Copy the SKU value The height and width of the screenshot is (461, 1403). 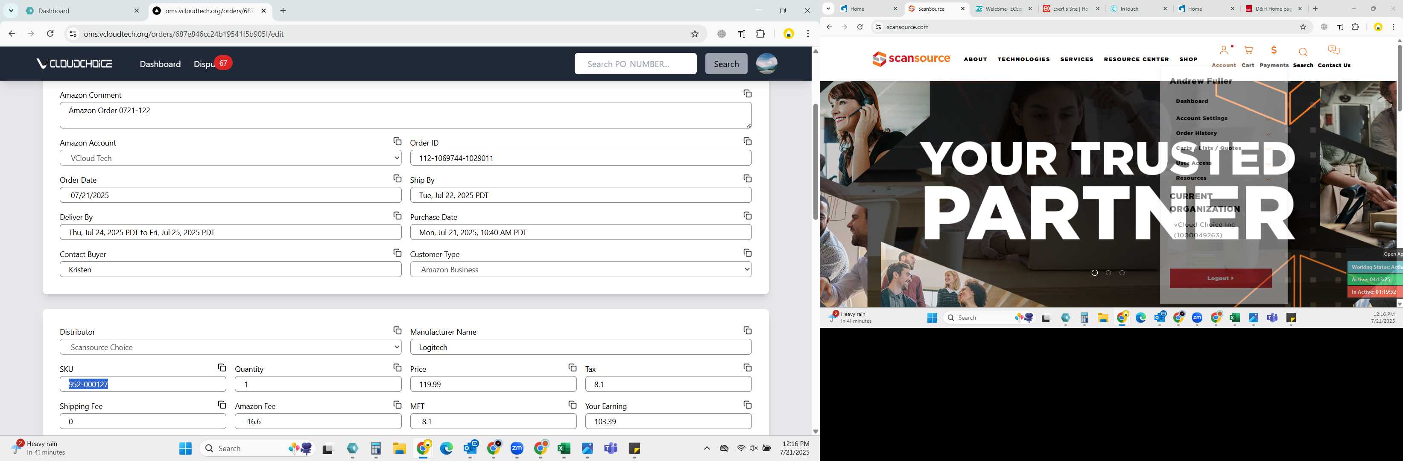(222, 368)
